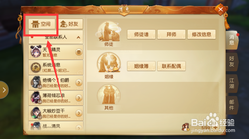Select the 姻缘 marriage emblem
Viewport: 249px width, 139px height.
109,63
